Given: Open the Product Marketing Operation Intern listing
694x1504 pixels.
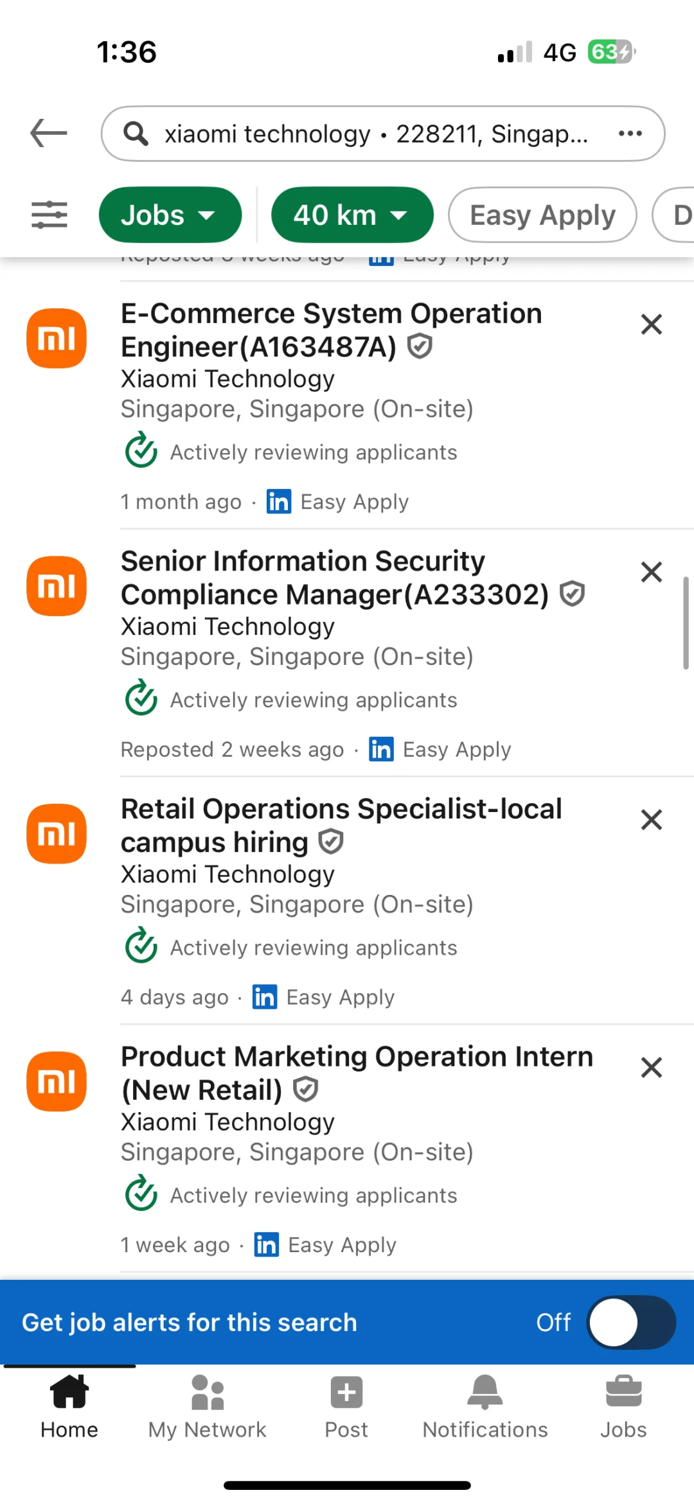Looking at the screenshot, I should [357, 1073].
